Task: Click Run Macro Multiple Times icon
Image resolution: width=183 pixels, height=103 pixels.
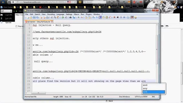Action: coord(124,17)
